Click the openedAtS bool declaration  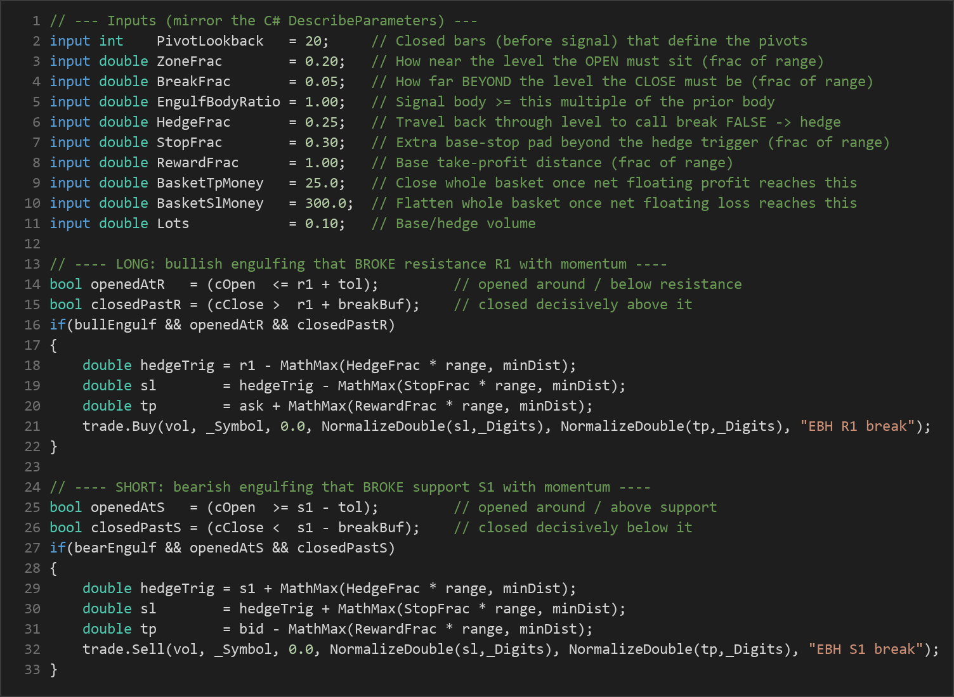coord(214,508)
